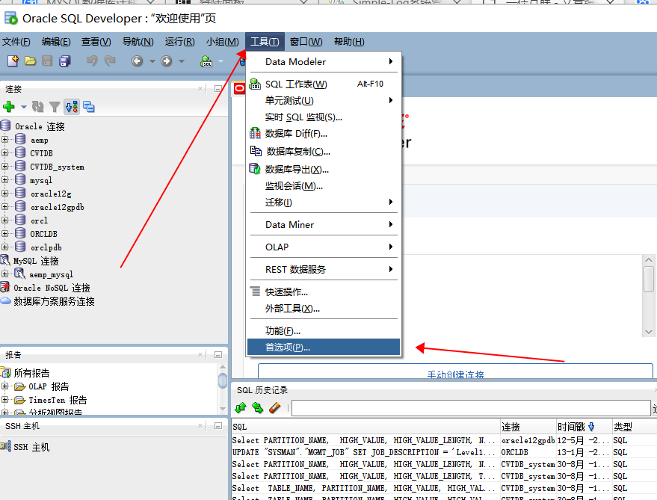Viewport: 657px width, 500px height.
Task: Click the Database Copy menu icon
Action: (x=256, y=151)
